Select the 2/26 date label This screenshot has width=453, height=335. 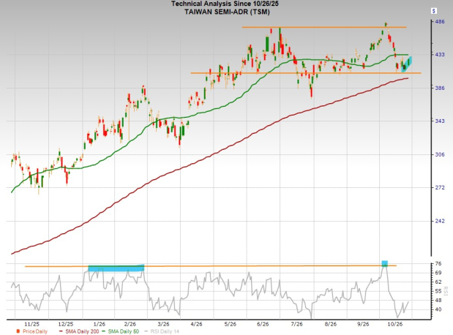(130, 324)
